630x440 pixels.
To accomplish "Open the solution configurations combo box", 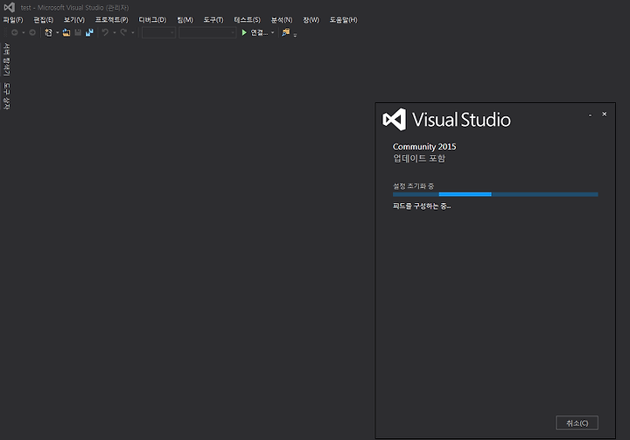I will 158,32.
